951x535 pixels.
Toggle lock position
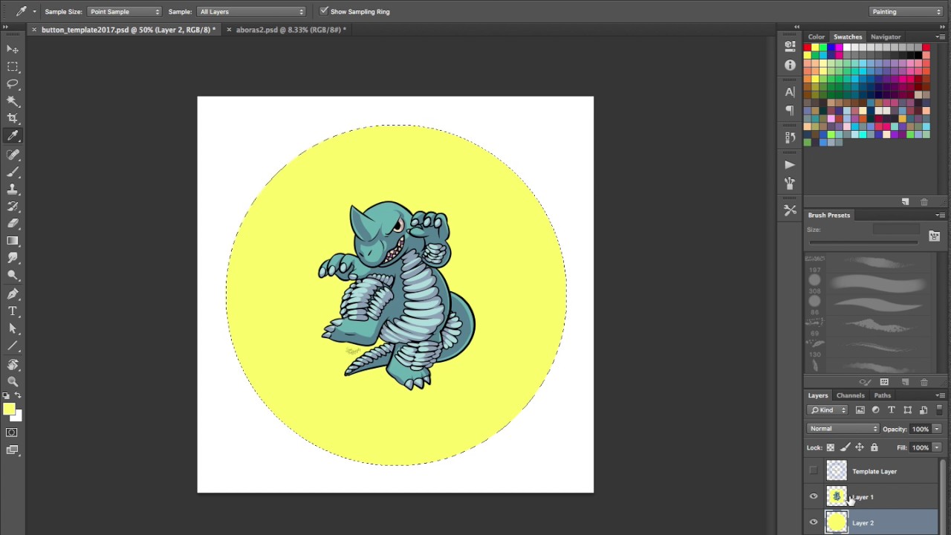[860, 447]
